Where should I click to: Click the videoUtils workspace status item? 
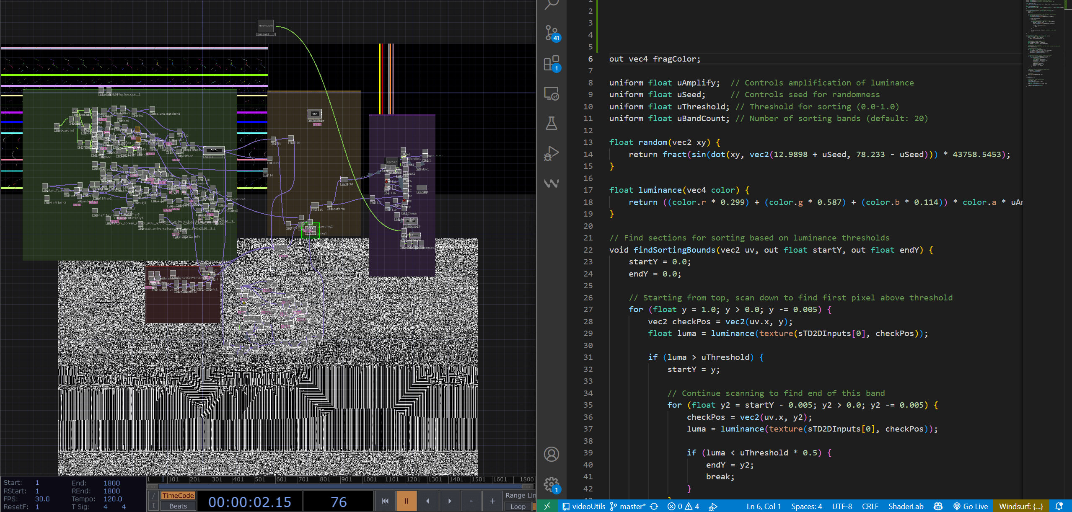[584, 506]
